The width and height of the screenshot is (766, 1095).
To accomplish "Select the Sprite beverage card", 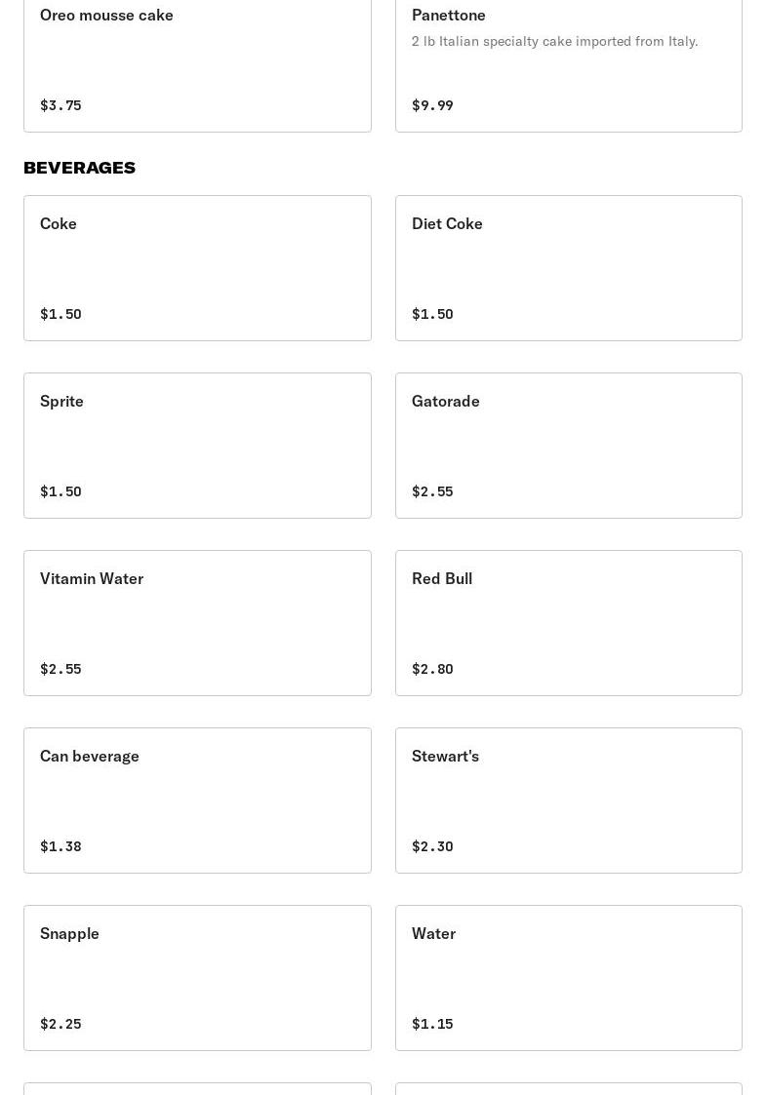I will click(x=197, y=445).
